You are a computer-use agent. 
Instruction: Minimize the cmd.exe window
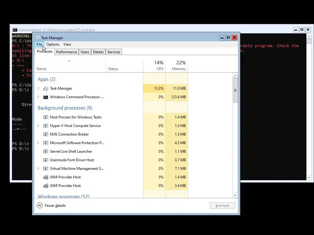click(296, 30)
